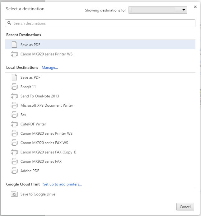Click printer icon for local Canon MX920 Printer WS
The image size is (201, 216).
coord(14,133)
